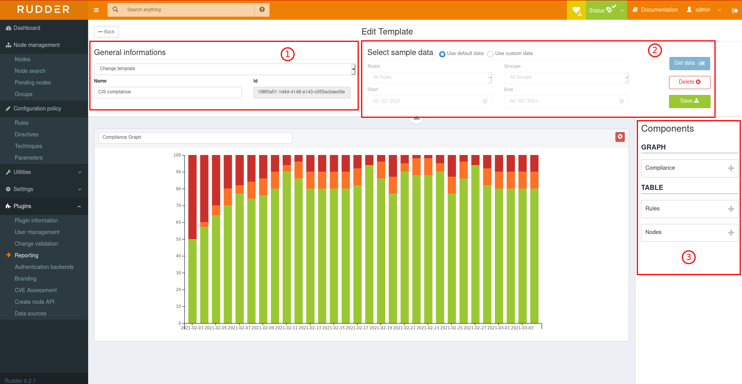Select the Use custom data option
Image resolution: width=742 pixels, height=384 pixels.
click(490, 54)
